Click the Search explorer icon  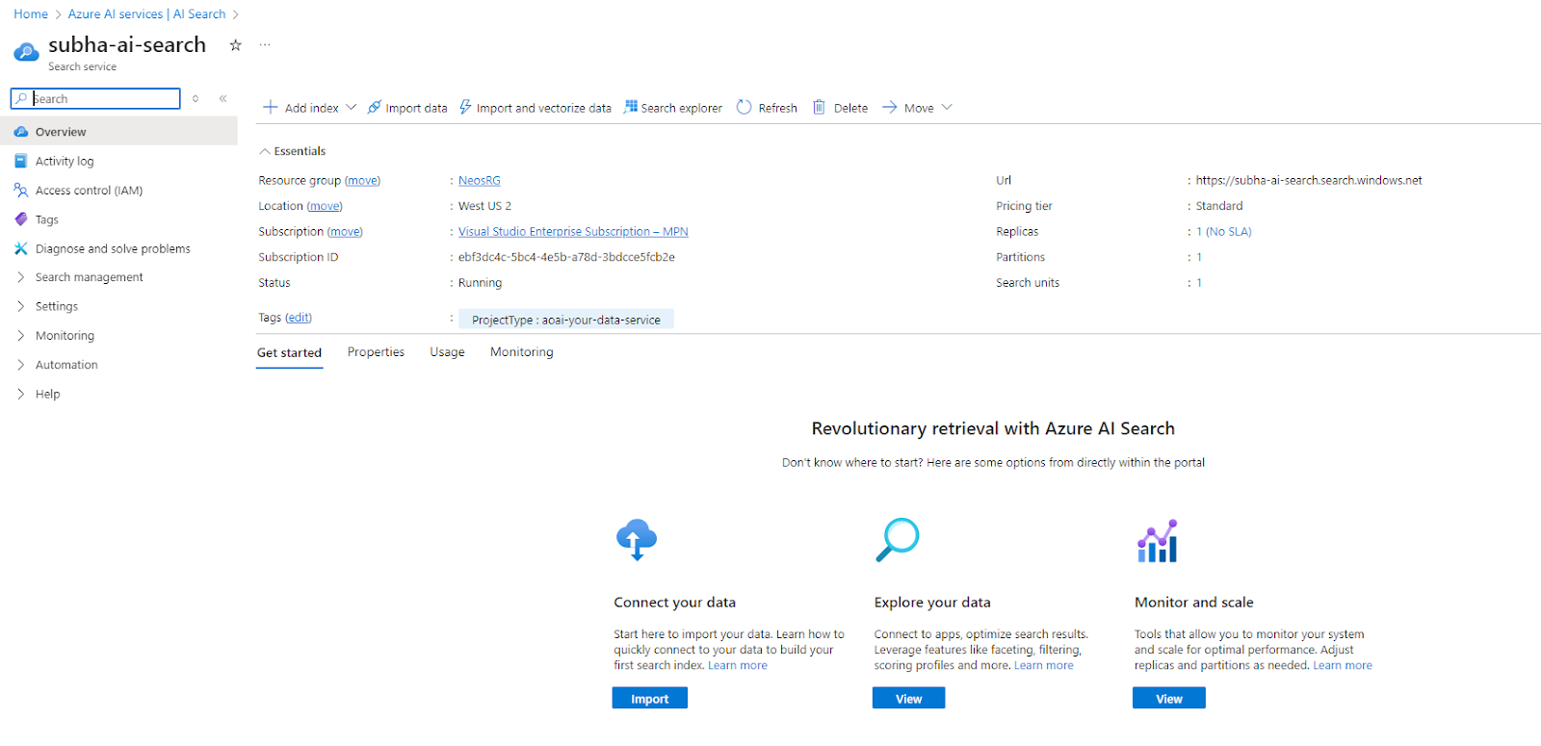coord(631,107)
